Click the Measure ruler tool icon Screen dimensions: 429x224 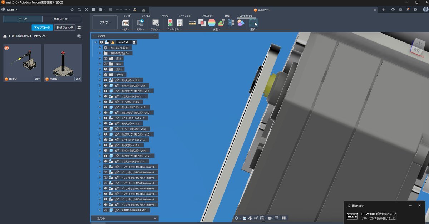(192, 23)
